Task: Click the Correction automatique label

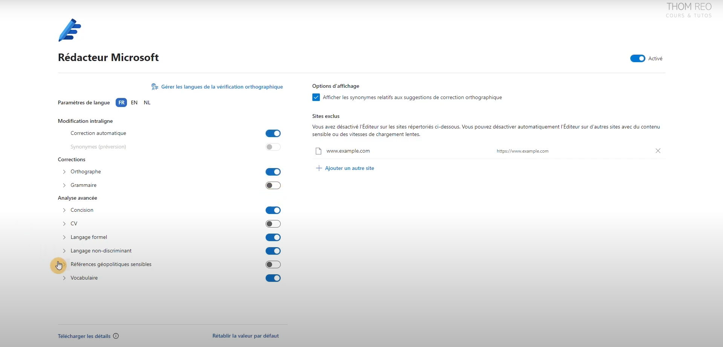Action: [x=98, y=133]
